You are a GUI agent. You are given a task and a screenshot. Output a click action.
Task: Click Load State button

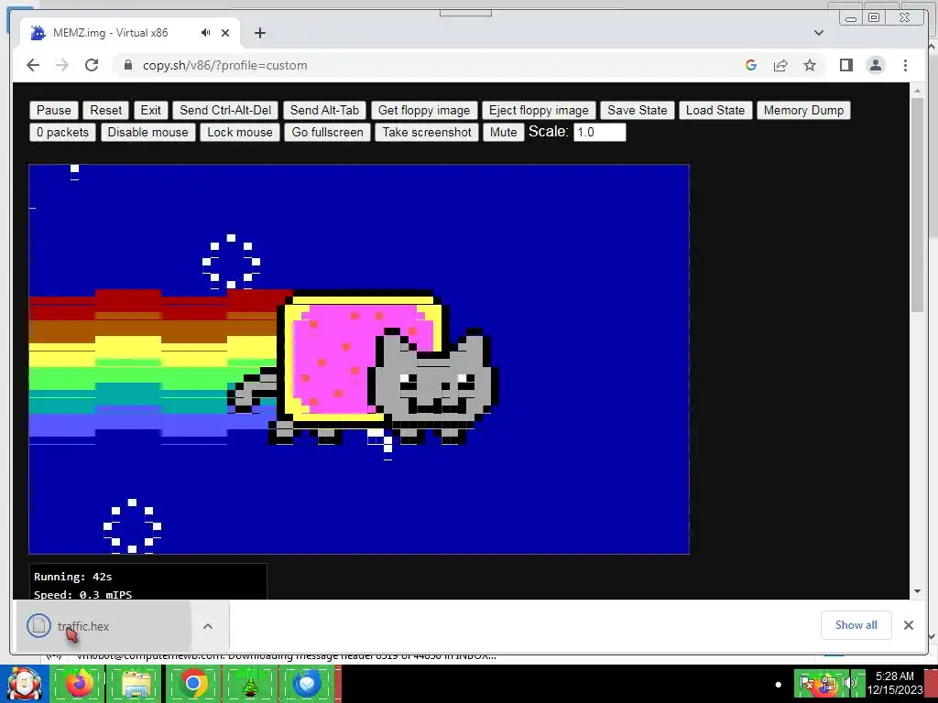point(715,110)
